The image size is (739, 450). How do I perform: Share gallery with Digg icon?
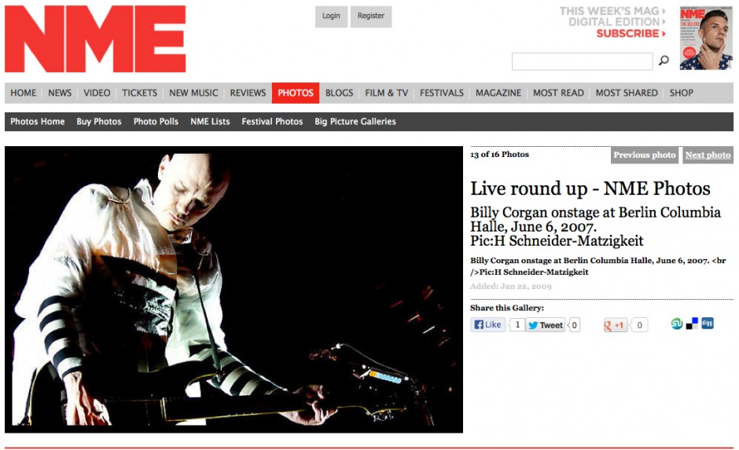coord(708,324)
